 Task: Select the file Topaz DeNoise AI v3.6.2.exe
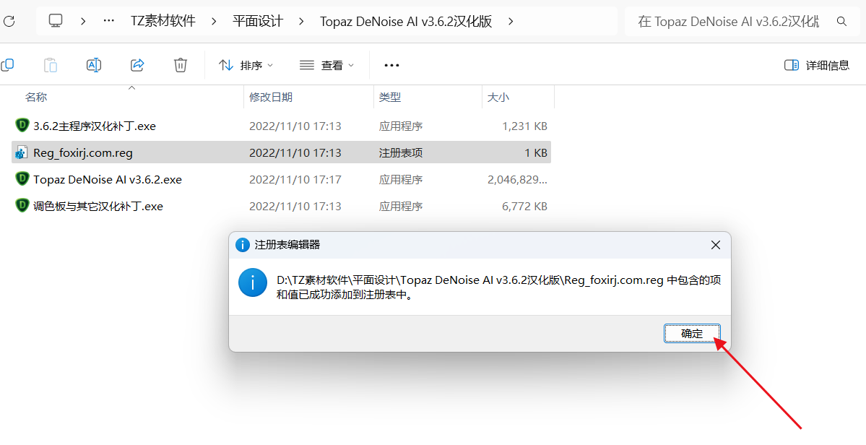[281, 179]
